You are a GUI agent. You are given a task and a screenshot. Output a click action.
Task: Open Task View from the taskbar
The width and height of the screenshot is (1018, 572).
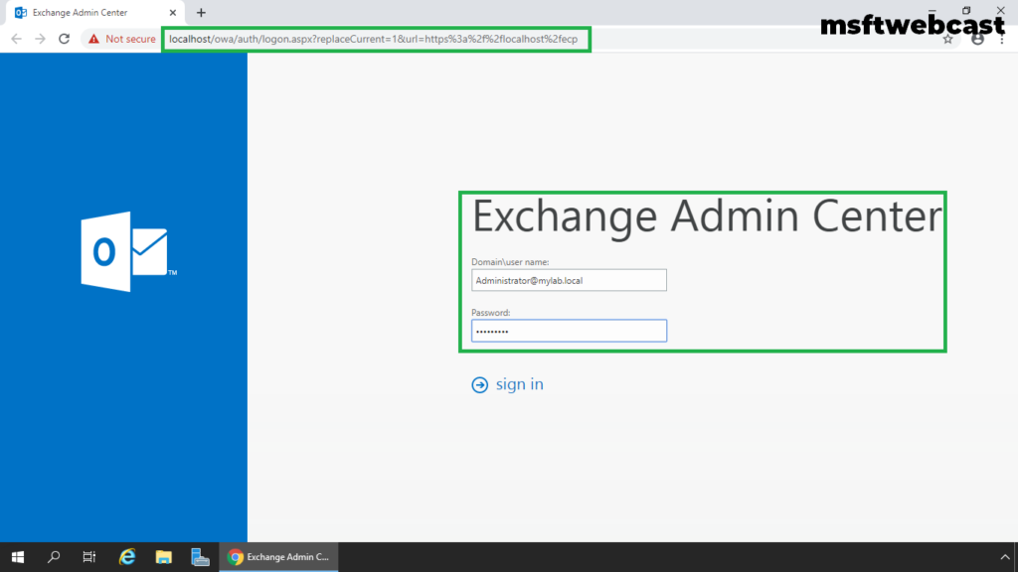point(88,557)
